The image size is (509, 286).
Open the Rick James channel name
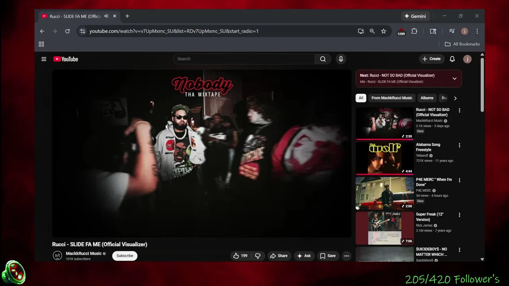(424, 226)
